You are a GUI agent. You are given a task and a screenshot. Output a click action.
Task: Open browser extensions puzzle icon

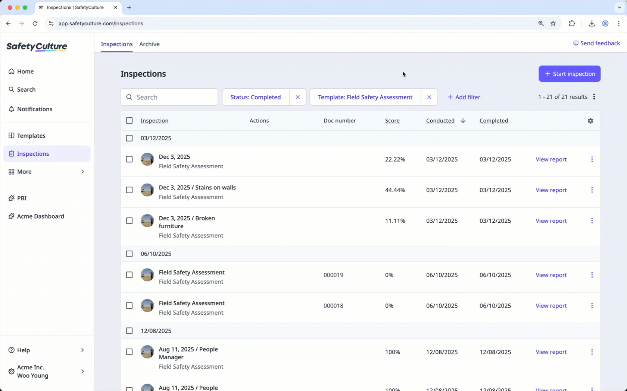click(x=572, y=23)
